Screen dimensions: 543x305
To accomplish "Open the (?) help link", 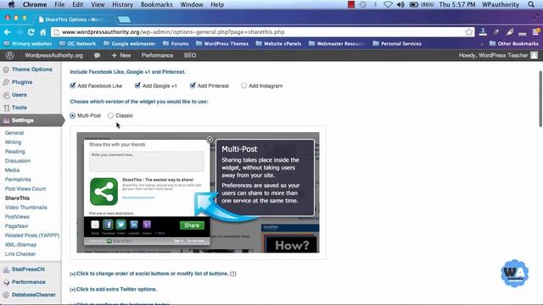I will point(233,274).
